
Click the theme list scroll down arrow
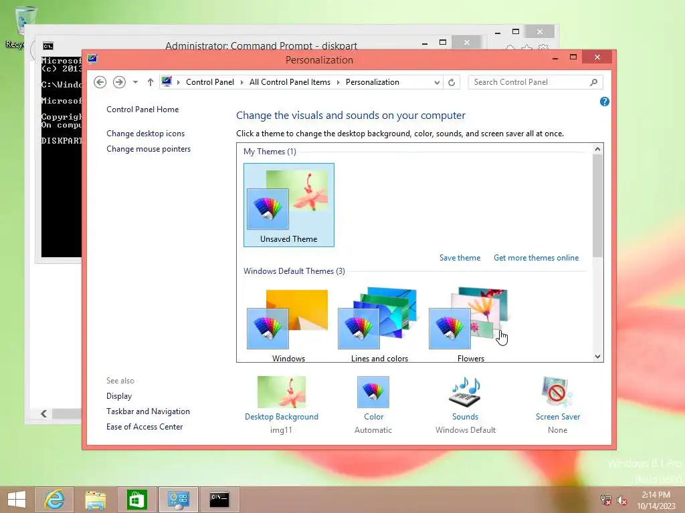[x=597, y=357]
